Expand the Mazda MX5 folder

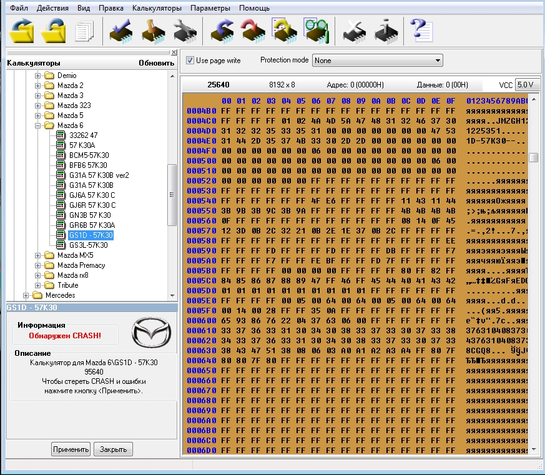pyautogui.click(x=38, y=255)
